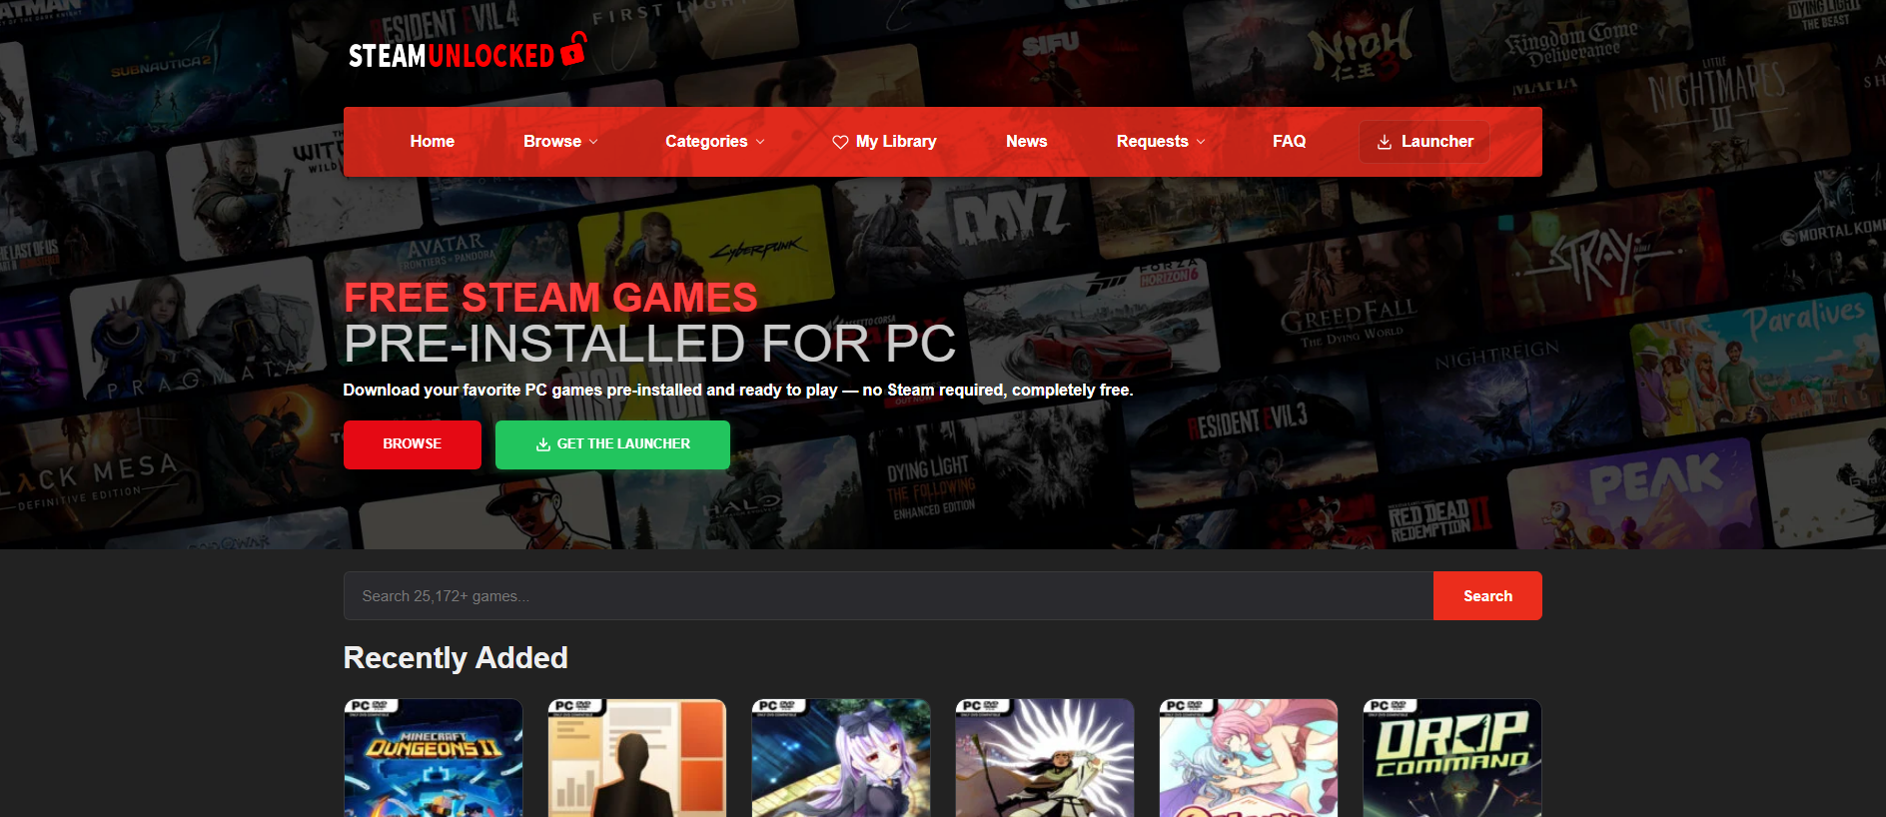
Task: Expand the Browse dropdown chevron
Action: (x=593, y=142)
